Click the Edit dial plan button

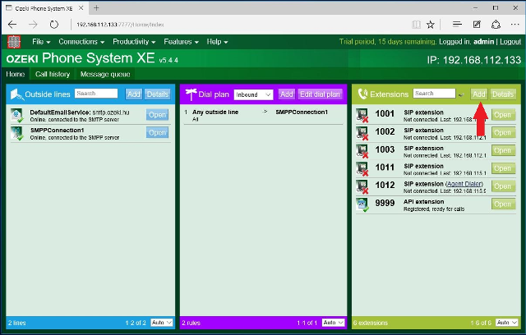coord(320,94)
